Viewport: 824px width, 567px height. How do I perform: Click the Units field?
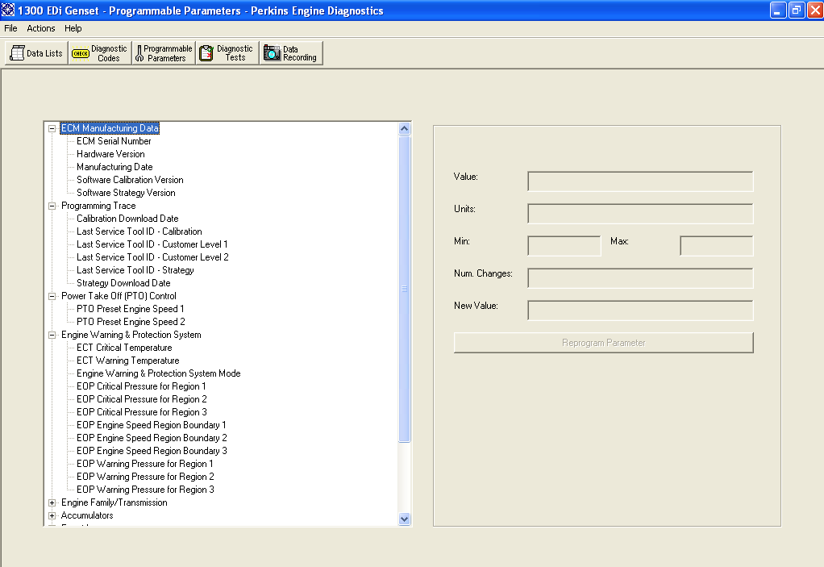[640, 214]
